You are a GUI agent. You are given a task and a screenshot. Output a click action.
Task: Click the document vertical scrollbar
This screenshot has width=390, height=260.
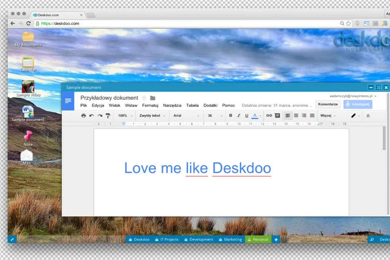[x=385, y=138]
